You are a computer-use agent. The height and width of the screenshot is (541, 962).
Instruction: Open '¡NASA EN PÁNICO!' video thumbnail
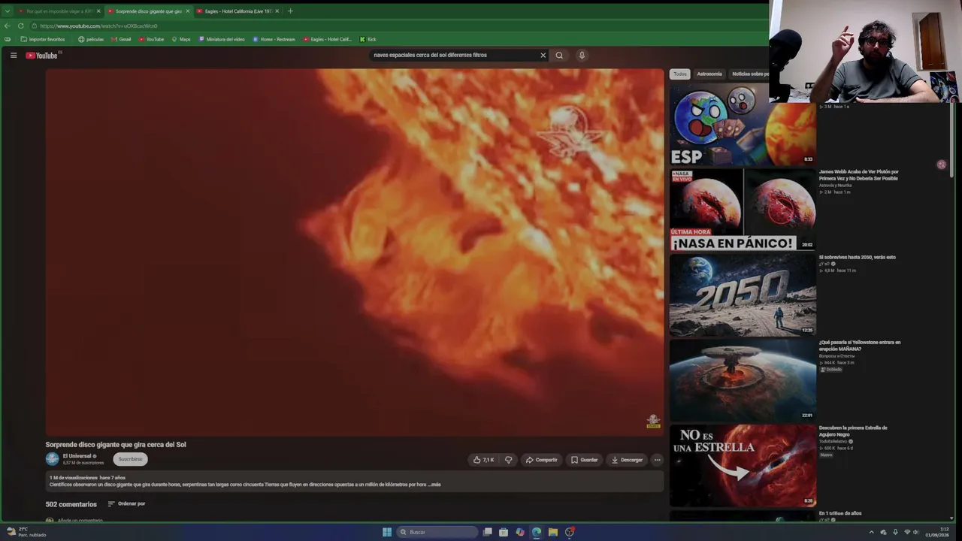[x=743, y=210]
